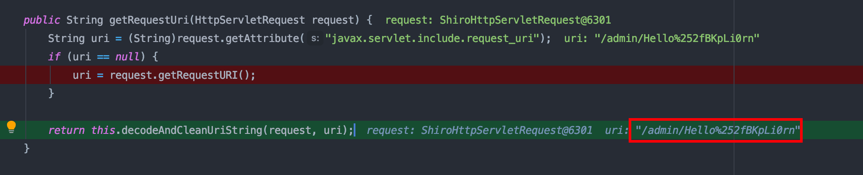Click the red-boxed uri value on return line
The height and width of the screenshot is (175, 863).
coord(715,130)
